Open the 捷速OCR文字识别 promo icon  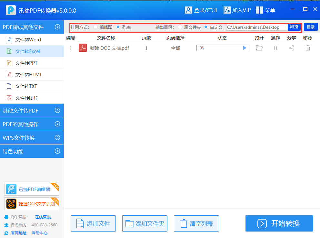point(11,204)
